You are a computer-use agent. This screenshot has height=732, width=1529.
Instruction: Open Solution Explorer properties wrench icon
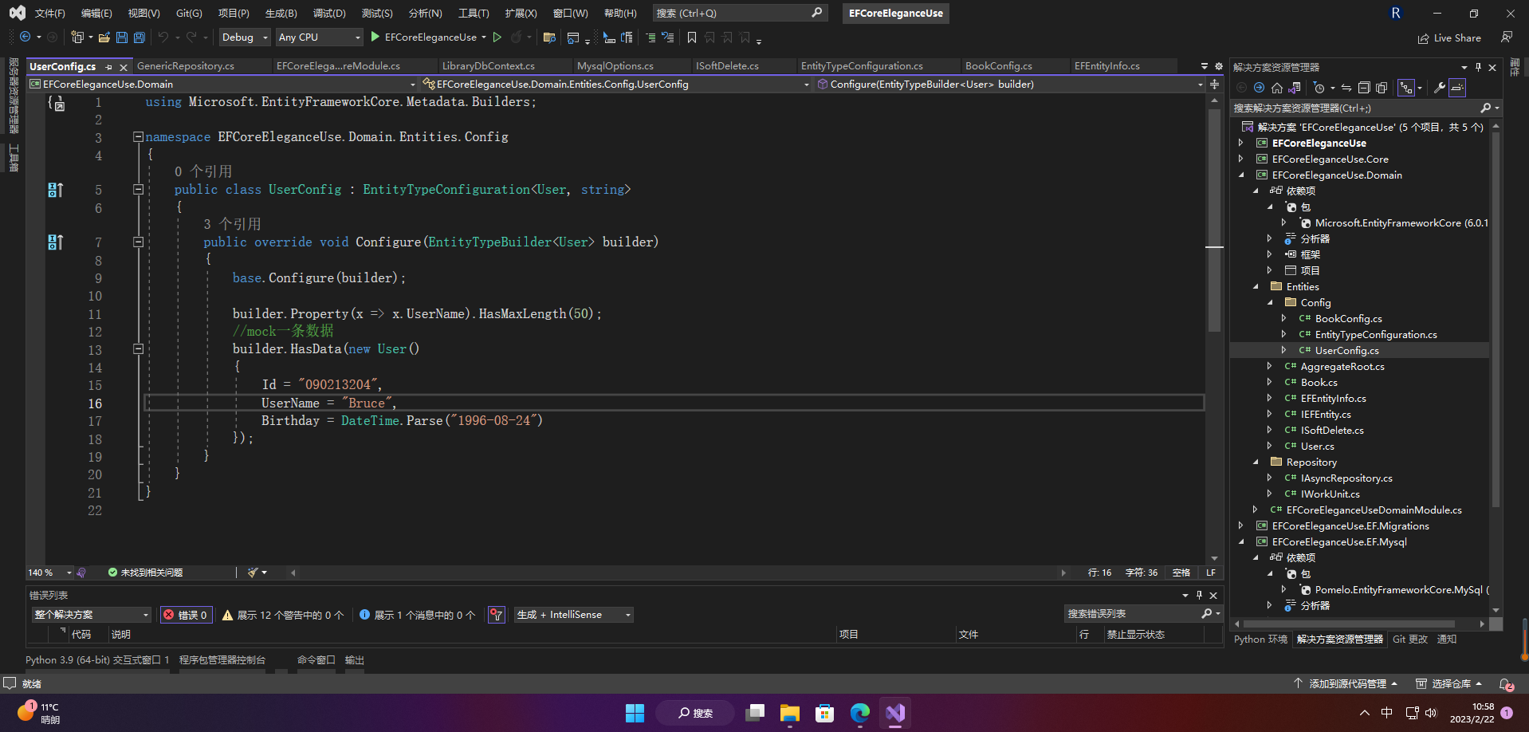pos(1440,88)
